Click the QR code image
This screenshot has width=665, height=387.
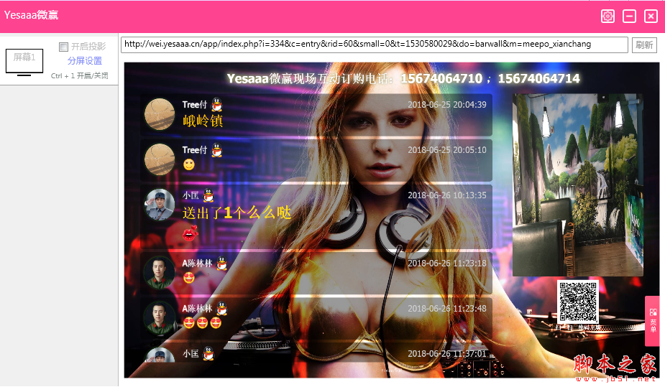pyautogui.click(x=577, y=302)
